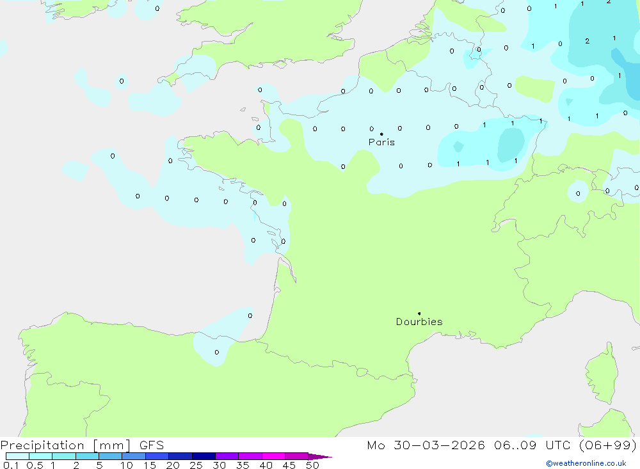
Task: Click the '20' legend value
Action: point(173,465)
